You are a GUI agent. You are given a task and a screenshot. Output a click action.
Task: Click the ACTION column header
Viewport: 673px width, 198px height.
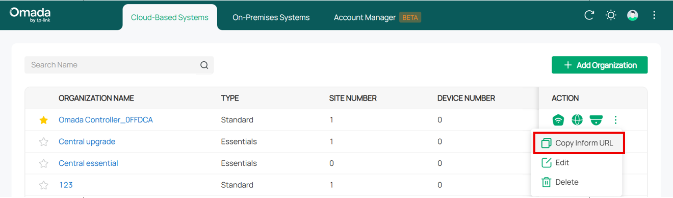pyautogui.click(x=565, y=98)
